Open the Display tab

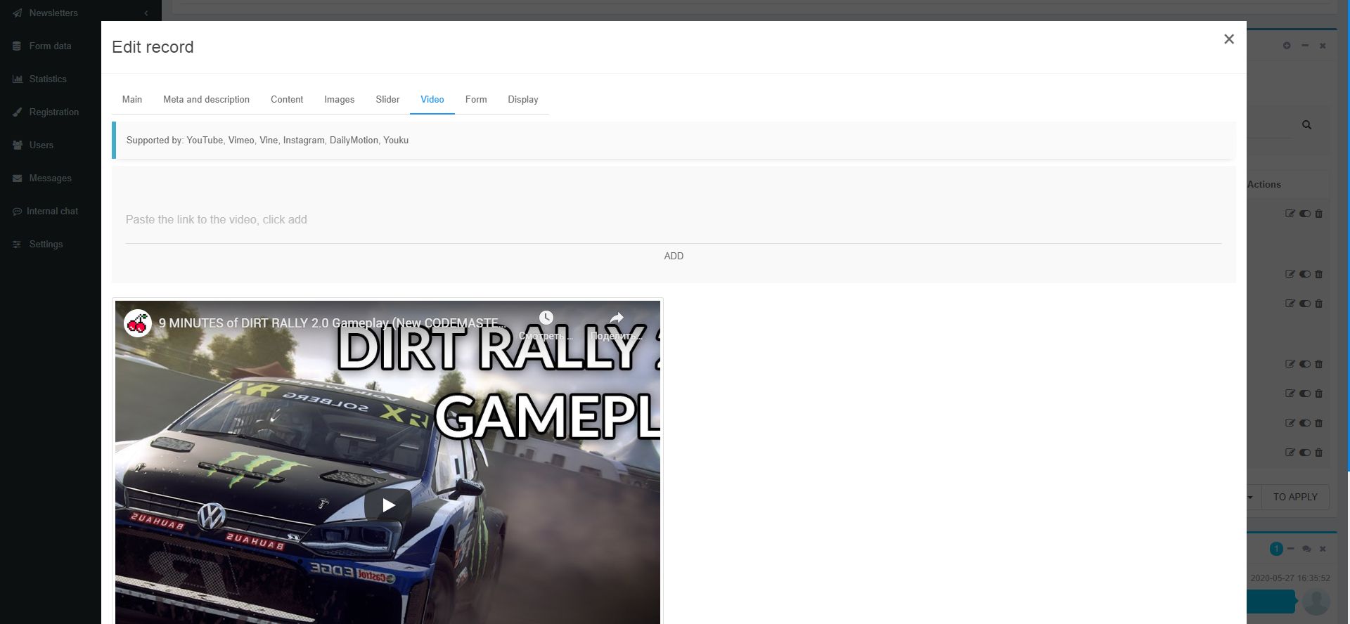click(x=523, y=100)
